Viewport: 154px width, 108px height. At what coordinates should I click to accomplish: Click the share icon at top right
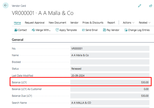click(x=151, y=6)
